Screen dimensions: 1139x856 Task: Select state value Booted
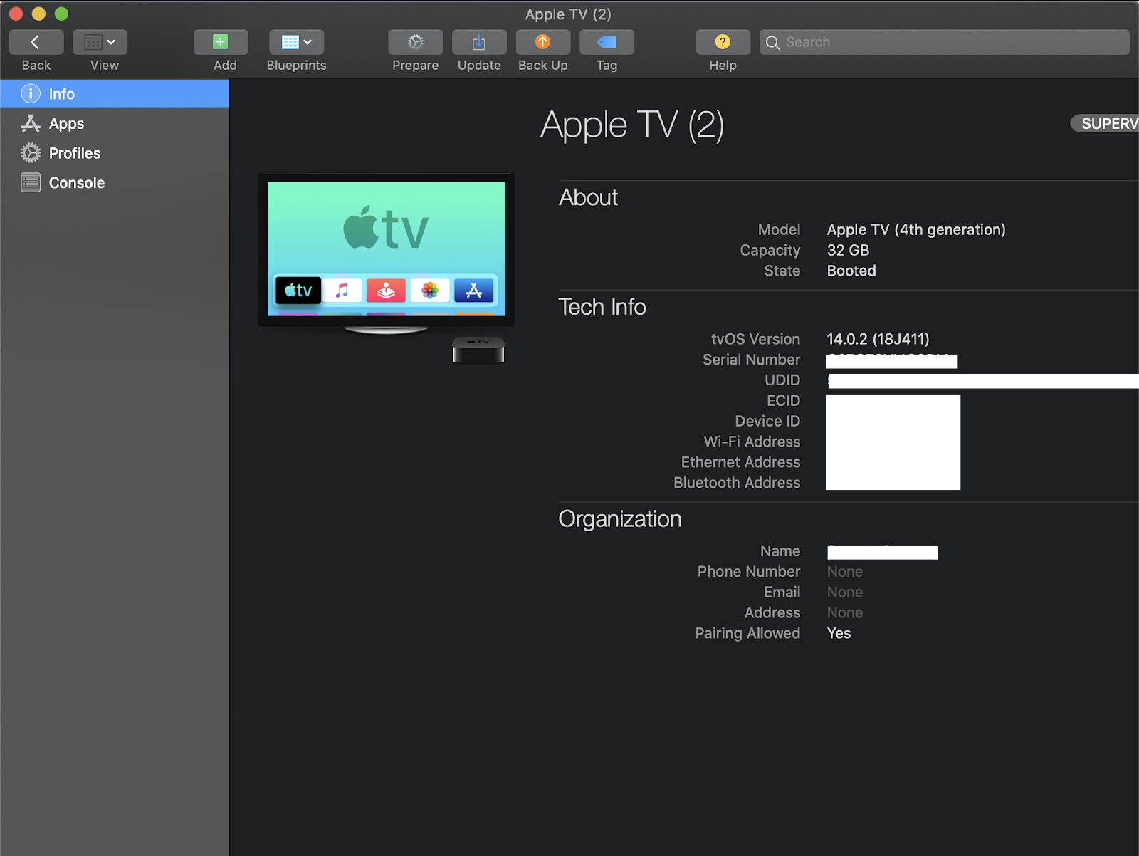(851, 271)
